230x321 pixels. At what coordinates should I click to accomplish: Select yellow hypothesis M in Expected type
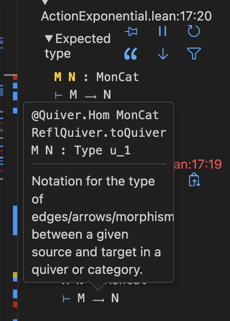(x=58, y=77)
